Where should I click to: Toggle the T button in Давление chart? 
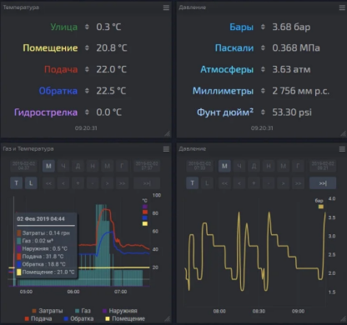tap(193, 183)
